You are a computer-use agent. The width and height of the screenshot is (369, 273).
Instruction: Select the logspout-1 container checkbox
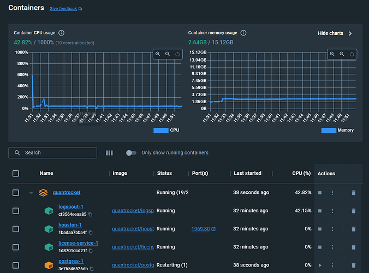[x=16, y=211]
